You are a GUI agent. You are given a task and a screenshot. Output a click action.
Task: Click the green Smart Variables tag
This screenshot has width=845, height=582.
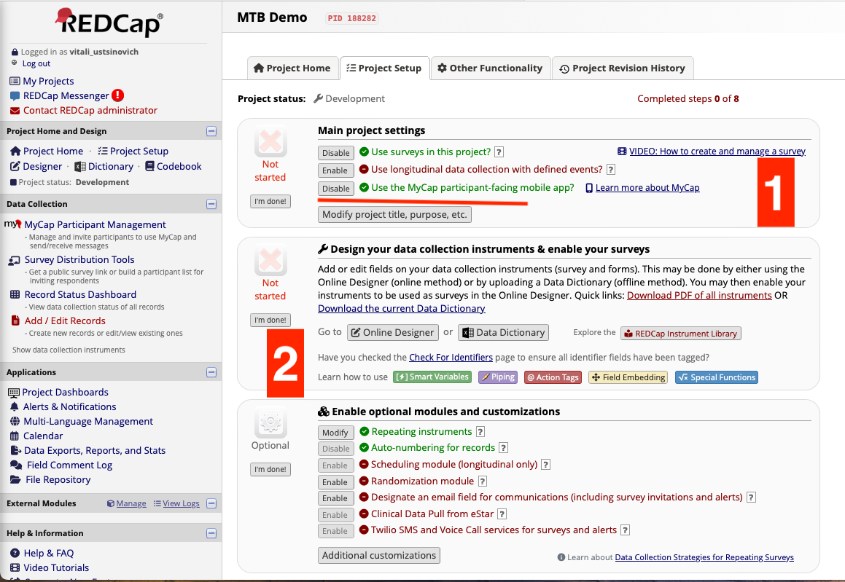432,377
